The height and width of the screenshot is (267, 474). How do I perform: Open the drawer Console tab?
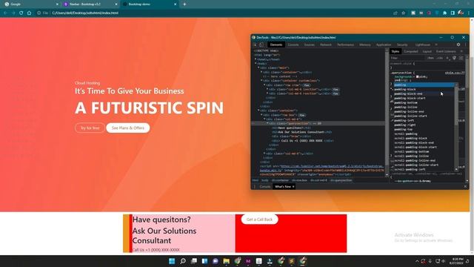[x=265, y=187]
